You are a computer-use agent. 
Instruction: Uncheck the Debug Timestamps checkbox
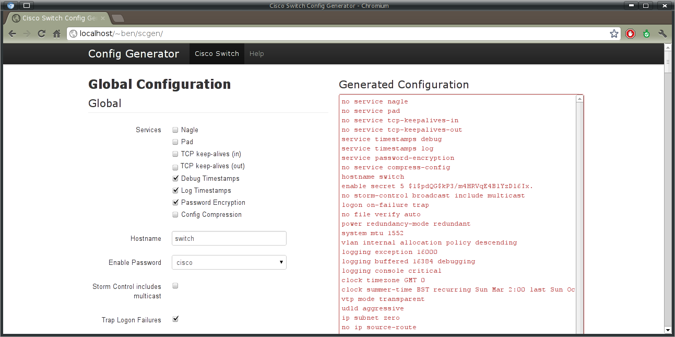175,178
